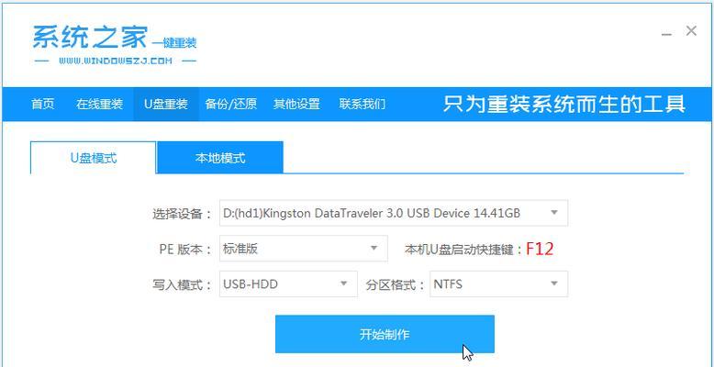
Task: Expand the 选择设备 dropdown arrow
Action: [554, 213]
